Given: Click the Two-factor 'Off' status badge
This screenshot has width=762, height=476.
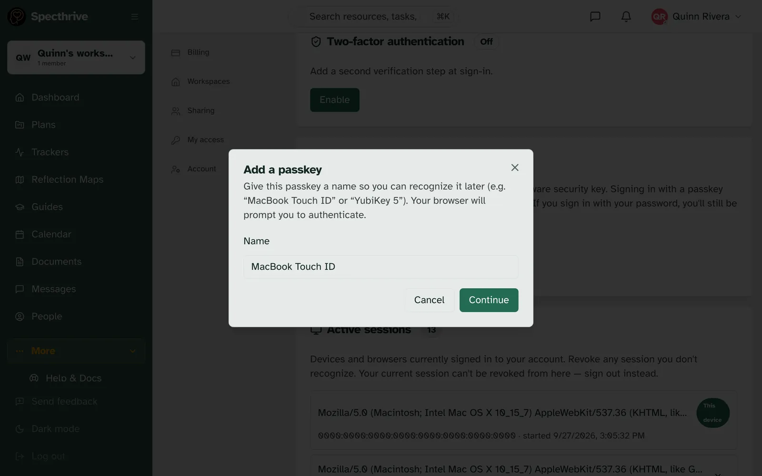Looking at the screenshot, I should [x=486, y=42].
